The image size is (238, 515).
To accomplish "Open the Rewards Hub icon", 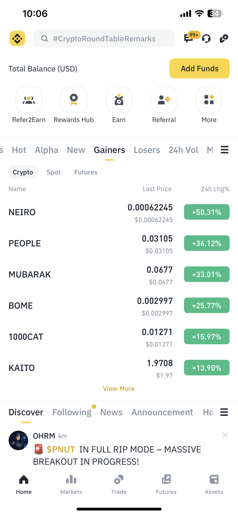I will point(74,100).
